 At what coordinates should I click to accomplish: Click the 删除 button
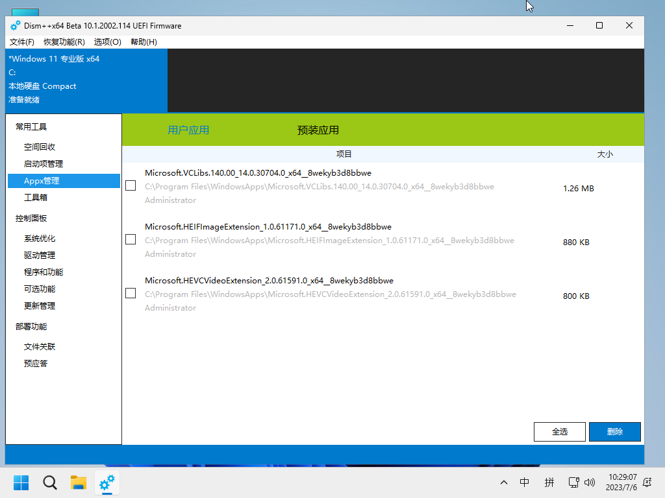(x=614, y=431)
